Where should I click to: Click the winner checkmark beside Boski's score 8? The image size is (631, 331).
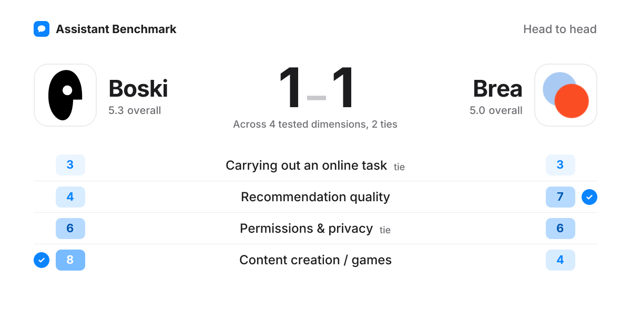coord(42,260)
